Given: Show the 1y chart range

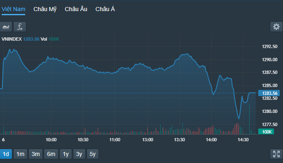Looking at the screenshot, I should 65,154.
